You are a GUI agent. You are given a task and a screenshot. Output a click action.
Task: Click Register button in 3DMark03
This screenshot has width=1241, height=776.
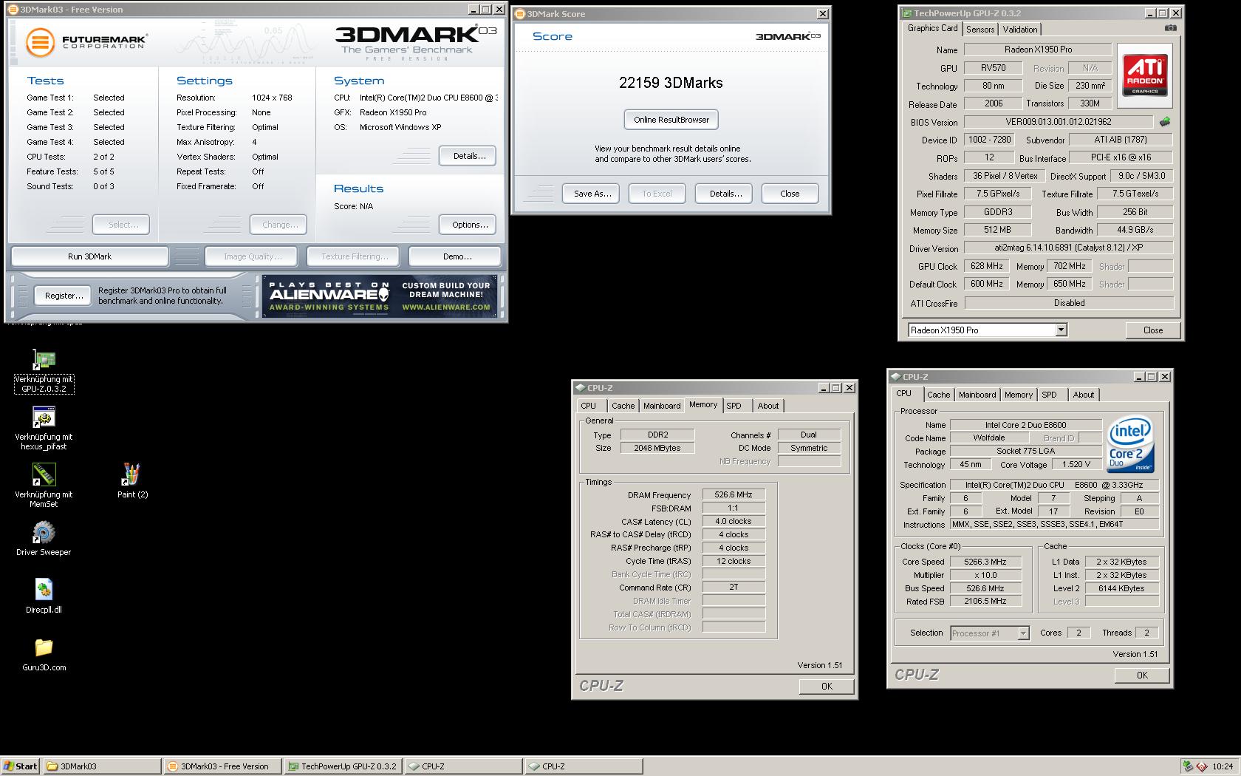(x=64, y=296)
